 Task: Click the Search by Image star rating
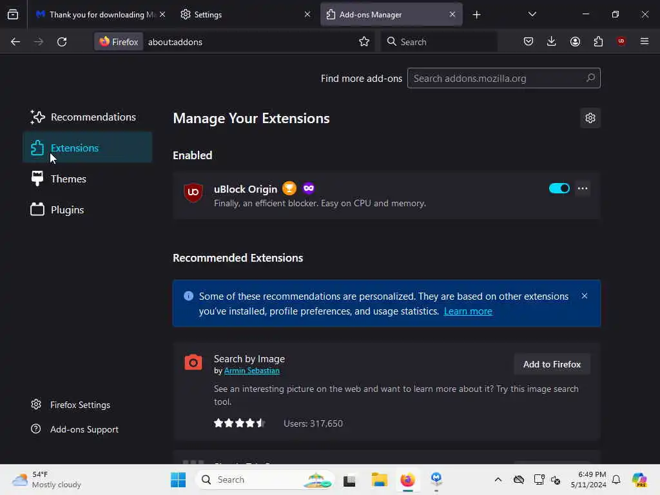click(x=239, y=423)
